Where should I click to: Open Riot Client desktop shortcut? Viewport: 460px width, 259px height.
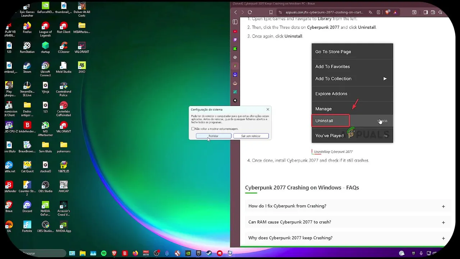pos(64,28)
